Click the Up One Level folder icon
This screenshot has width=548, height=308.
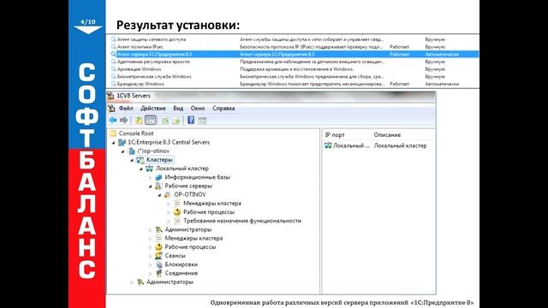click(139, 121)
